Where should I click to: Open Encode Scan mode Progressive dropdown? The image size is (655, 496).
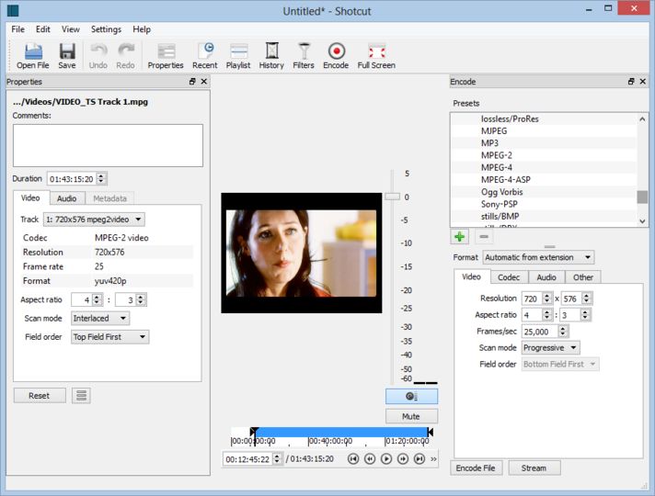tap(550, 348)
